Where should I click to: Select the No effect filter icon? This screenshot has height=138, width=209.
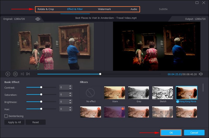tap(90, 93)
